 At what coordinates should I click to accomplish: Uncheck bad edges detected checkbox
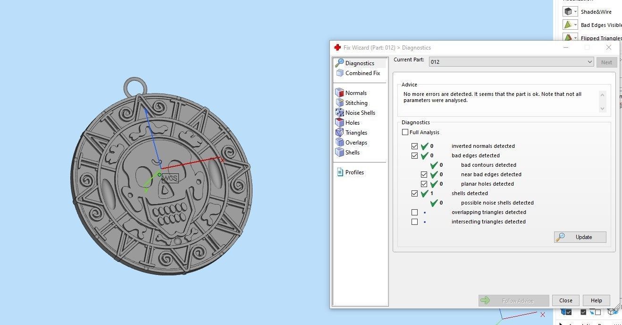(x=414, y=155)
